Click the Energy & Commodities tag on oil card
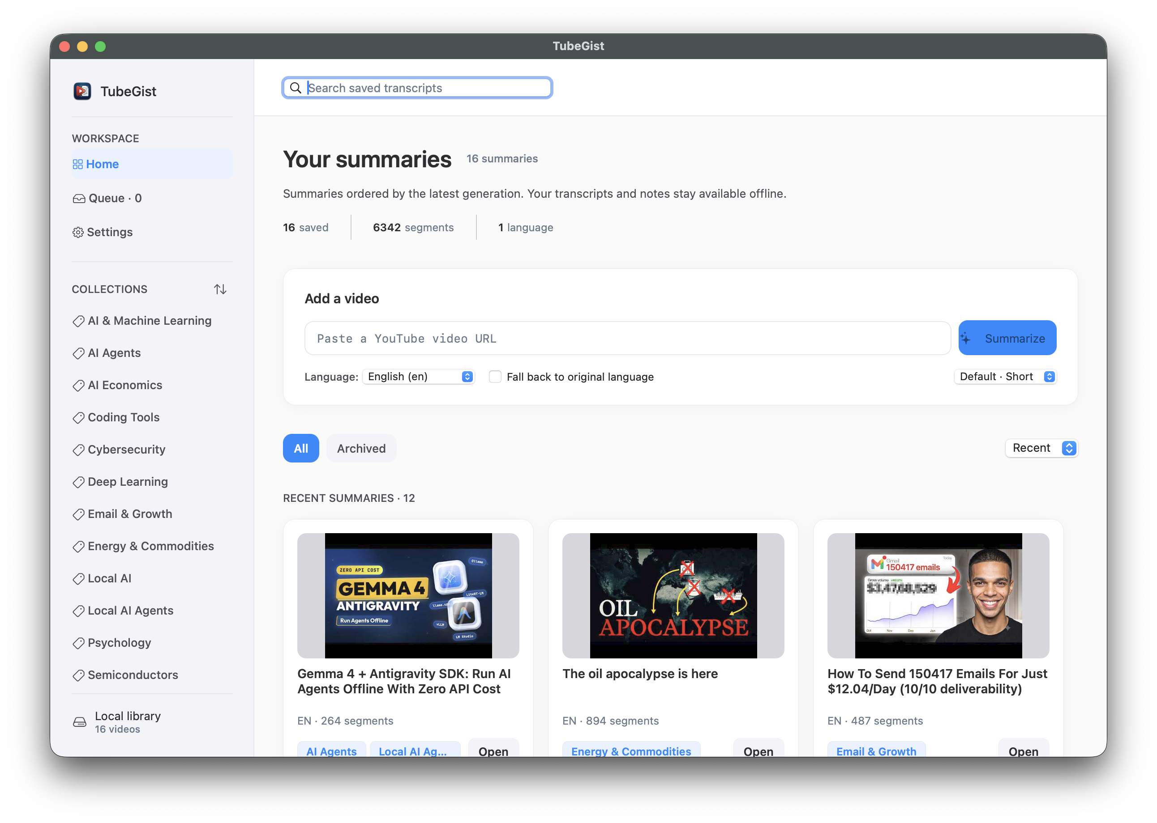The height and width of the screenshot is (823, 1157). click(x=631, y=751)
